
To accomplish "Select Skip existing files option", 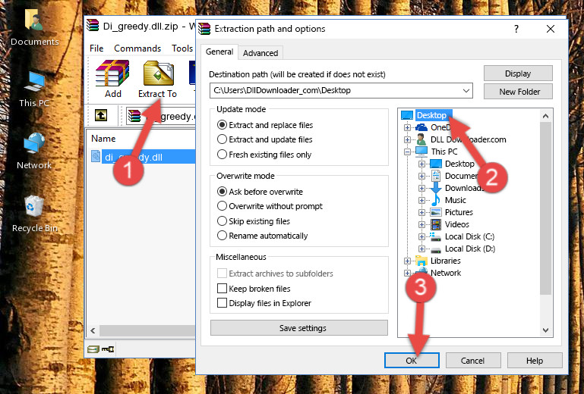I will (222, 220).
